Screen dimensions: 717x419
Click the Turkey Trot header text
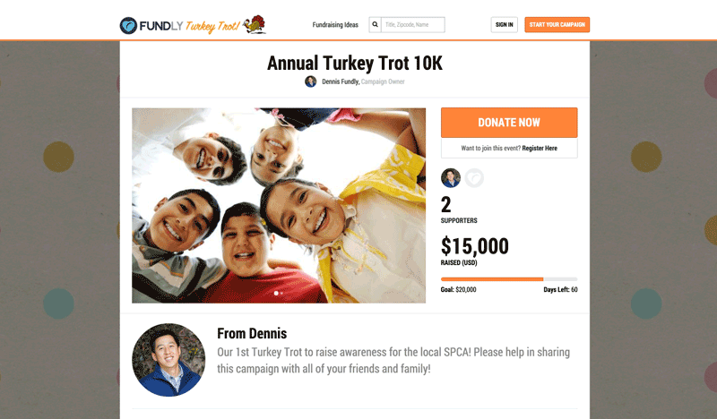[212, 26]
